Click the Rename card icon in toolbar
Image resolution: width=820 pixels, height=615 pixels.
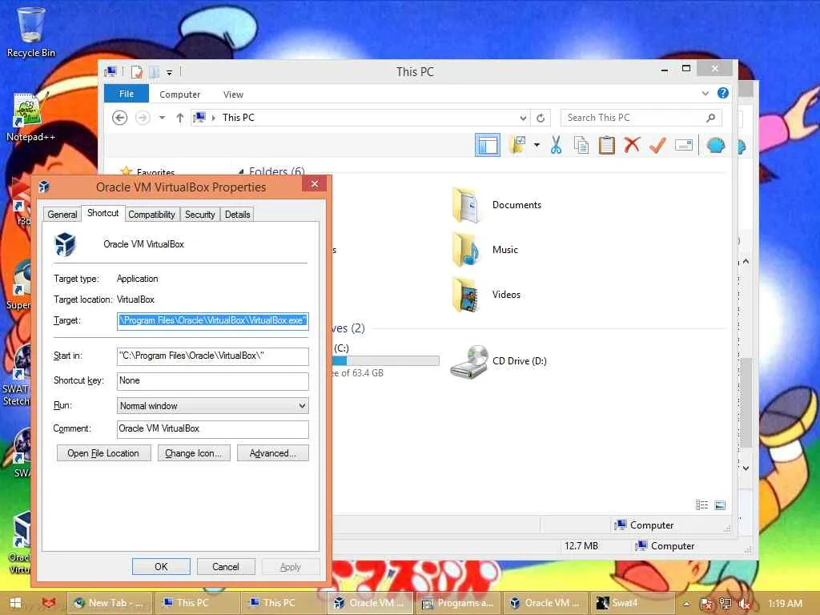pyautogui.click(x=684, y=145)
